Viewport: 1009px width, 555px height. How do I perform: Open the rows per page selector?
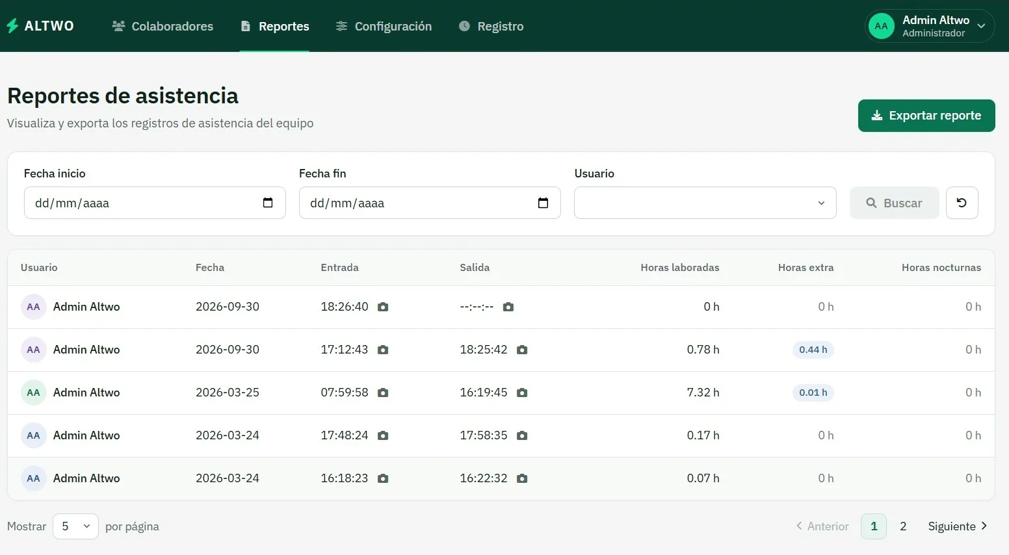[x=75, y=526]
